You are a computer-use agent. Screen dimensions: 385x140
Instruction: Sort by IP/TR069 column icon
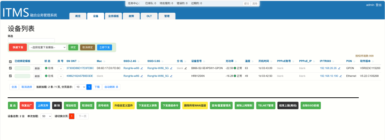(x=333, y=61)
